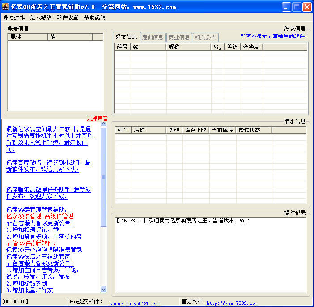
Task: Open 亿家QQ开心泡泡猫瞄准器管家 link
Action: (x=44, y=250)
